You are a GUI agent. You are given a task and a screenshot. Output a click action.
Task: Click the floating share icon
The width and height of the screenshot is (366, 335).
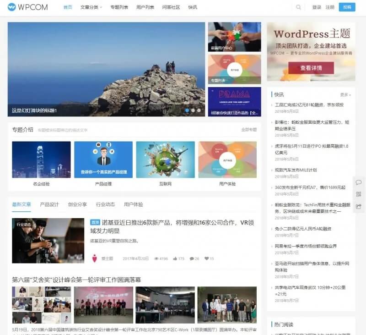tap(358, 206)
